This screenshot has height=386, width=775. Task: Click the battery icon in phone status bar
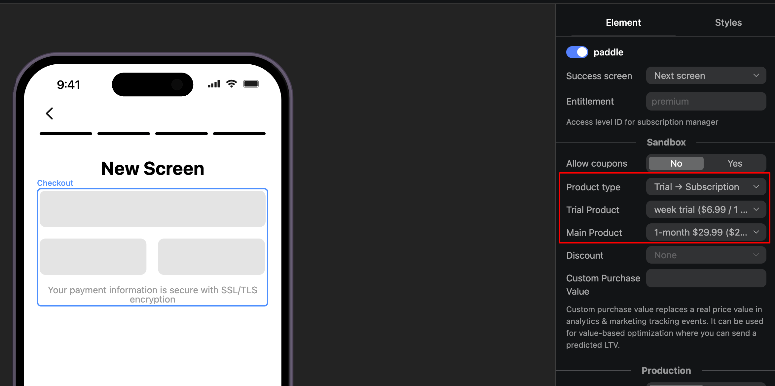[251, 84]
